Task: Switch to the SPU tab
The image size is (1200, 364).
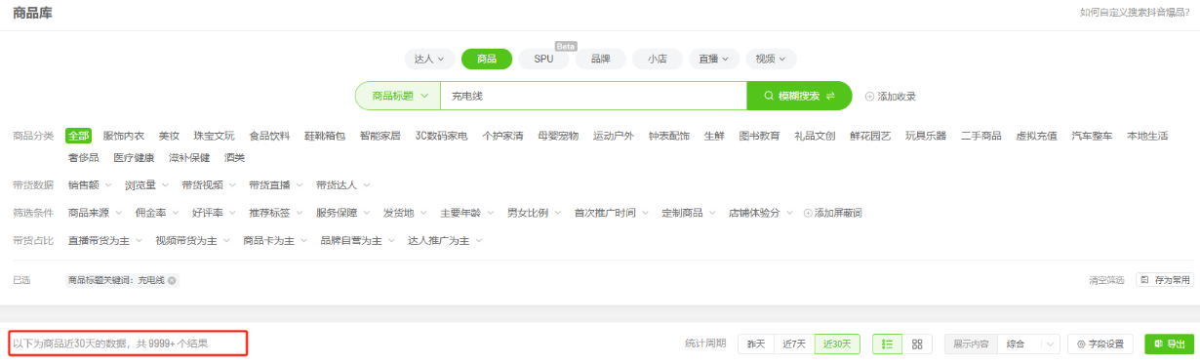Action: click(x=543, y=59)
